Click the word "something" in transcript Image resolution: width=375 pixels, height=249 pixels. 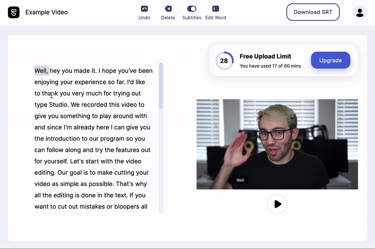coord(75,116)
